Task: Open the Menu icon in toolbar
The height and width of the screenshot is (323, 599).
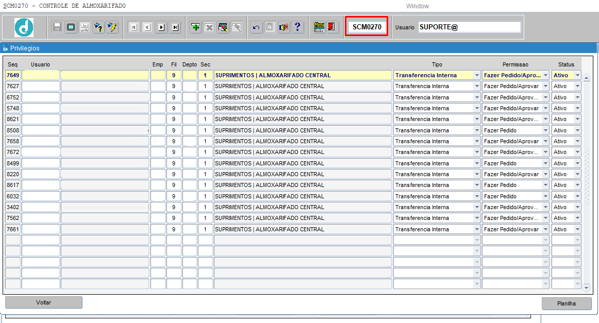Action: (319, 27)
